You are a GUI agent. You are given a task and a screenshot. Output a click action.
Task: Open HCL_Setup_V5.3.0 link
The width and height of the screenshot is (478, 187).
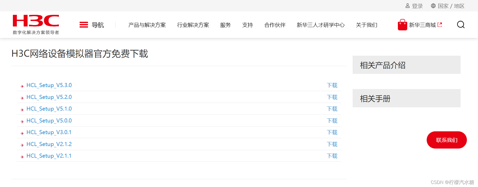tap(49, 85)
